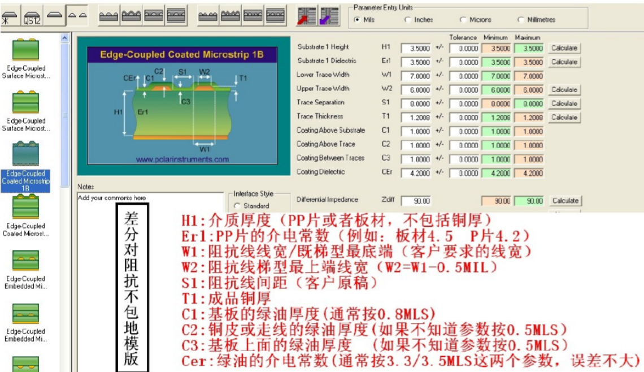
Task: Click the Substrate 1 Dielectric Er1 value field
Action: (416, 62)
